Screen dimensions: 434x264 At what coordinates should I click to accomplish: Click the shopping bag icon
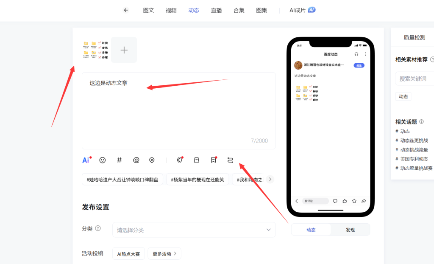(x=196, y=160)
